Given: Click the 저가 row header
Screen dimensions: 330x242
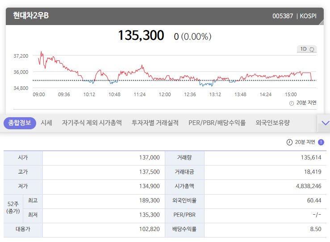Looking at the screenshot, I should point(23,187).
